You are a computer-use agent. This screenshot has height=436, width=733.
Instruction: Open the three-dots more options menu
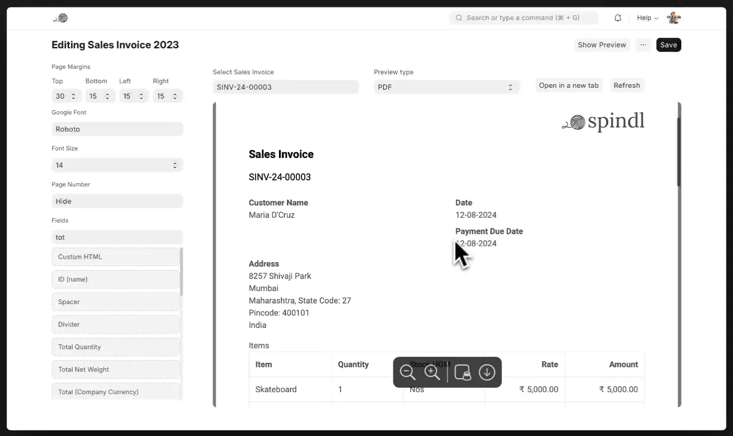[x=643, y=45]
